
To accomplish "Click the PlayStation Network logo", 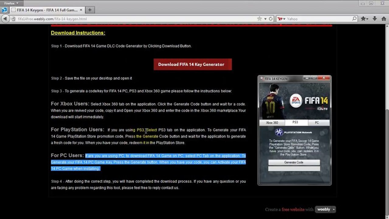I will pos(293,132).
